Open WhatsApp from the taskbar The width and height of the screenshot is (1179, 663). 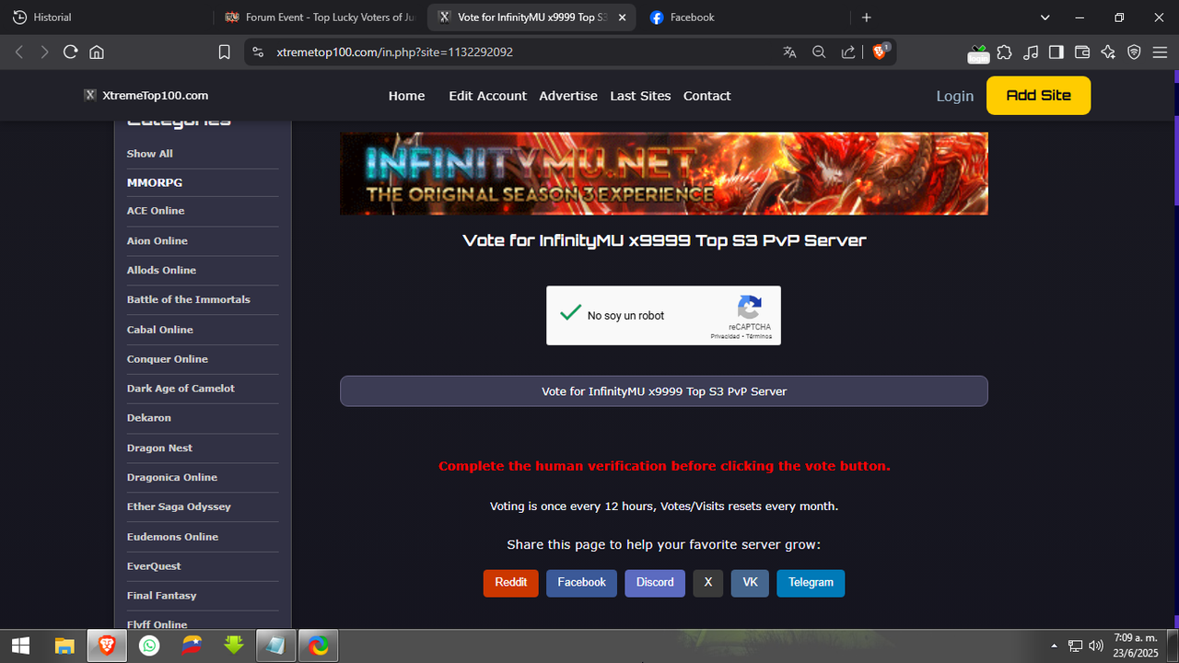click(x=149, y=646)
